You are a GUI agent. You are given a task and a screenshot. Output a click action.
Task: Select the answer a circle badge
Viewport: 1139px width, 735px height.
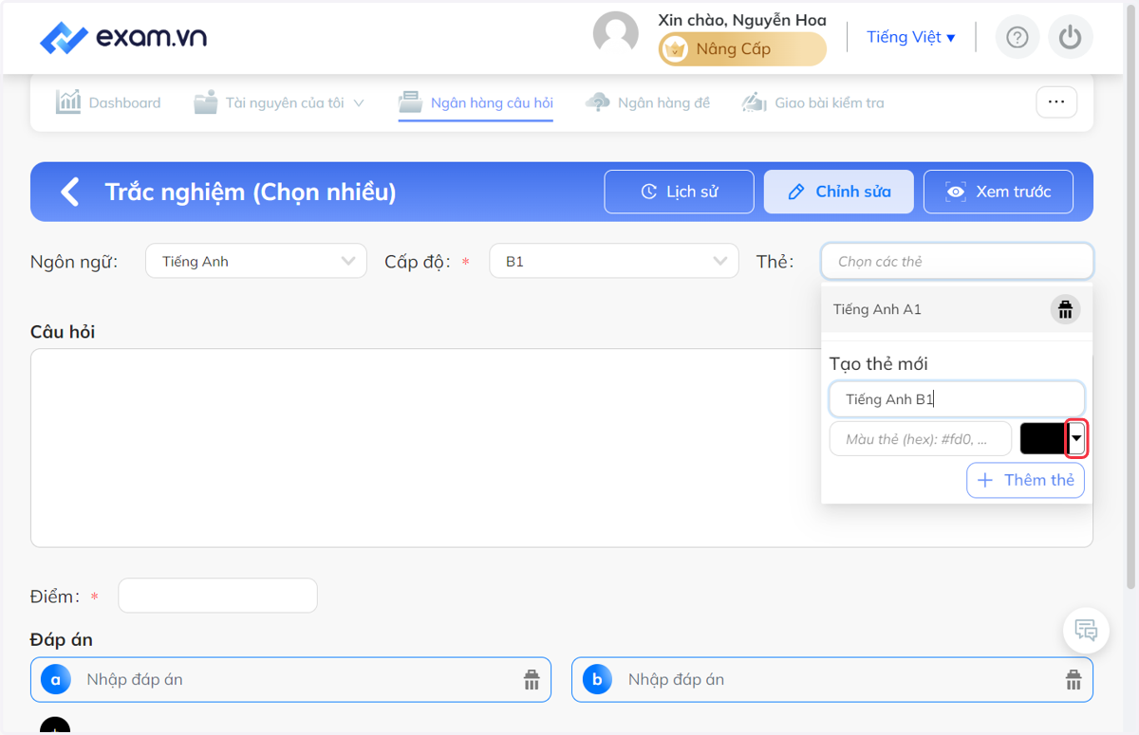55,679
